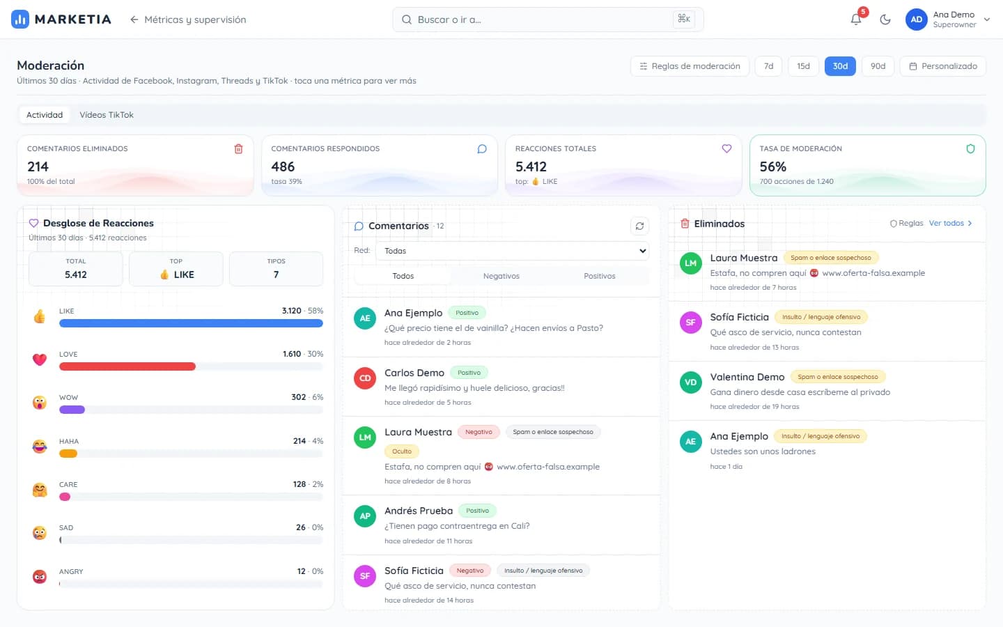Click SF avatar in the Eliminados list
Viewport: 1003px width, 627px height.
point(691,323)
